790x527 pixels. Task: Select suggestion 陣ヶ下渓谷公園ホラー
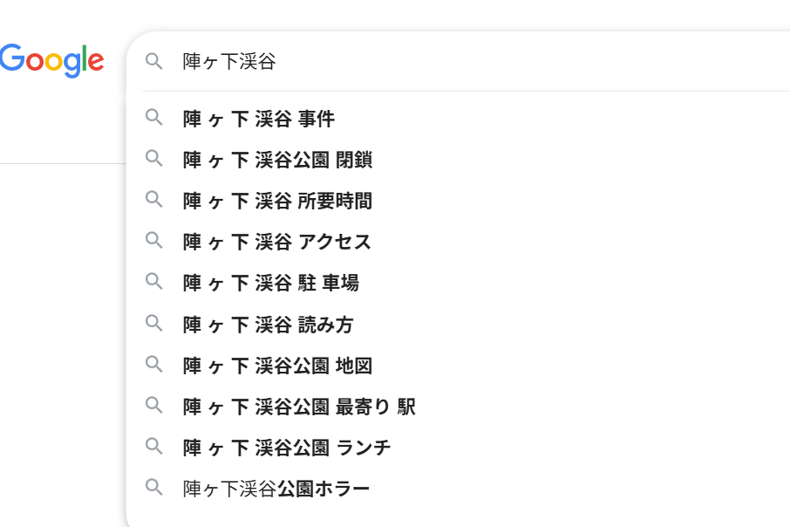(x=458, y=489)
